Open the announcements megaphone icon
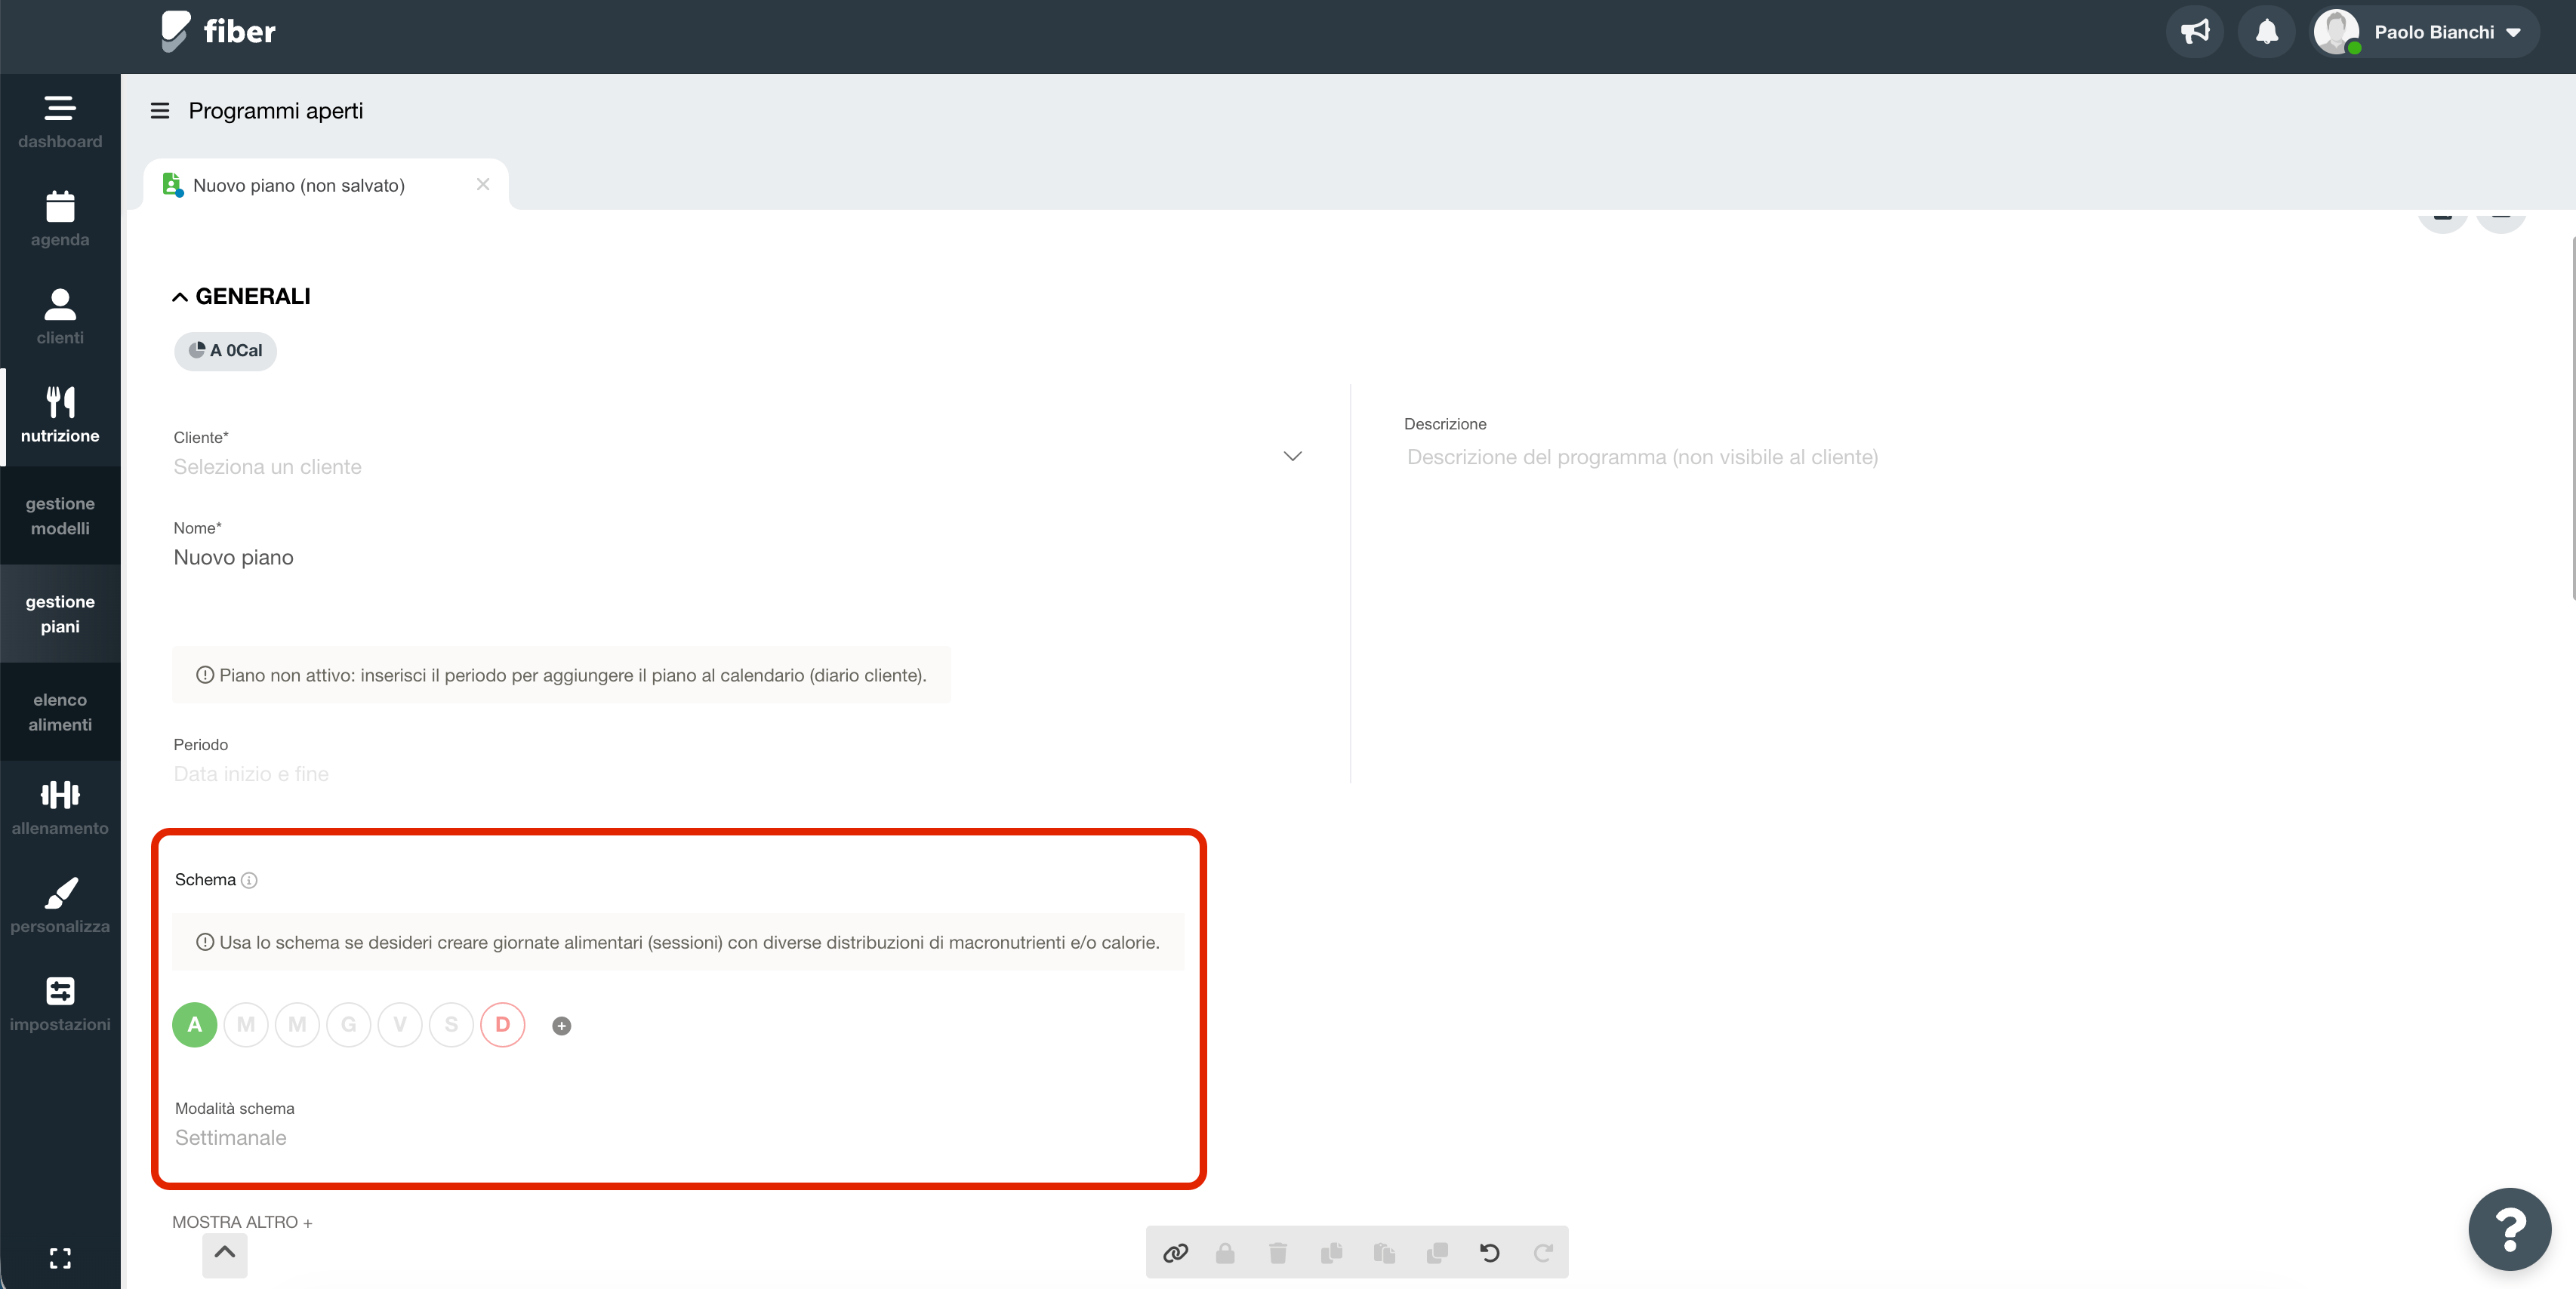 (x=2195, y=32)
